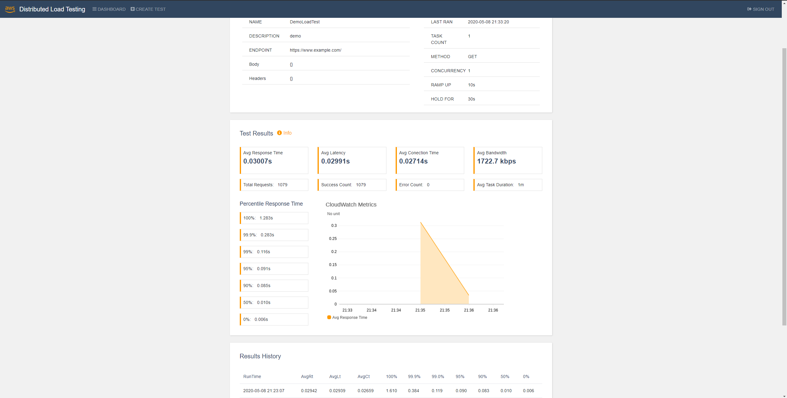The image size is (787, 398).
Task: Click the 100% percentile response box
Action: [274, 218]
